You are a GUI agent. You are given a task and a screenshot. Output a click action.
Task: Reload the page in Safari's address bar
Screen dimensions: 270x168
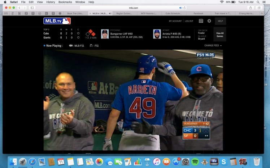pyautogui.click(x=185, y=8)
